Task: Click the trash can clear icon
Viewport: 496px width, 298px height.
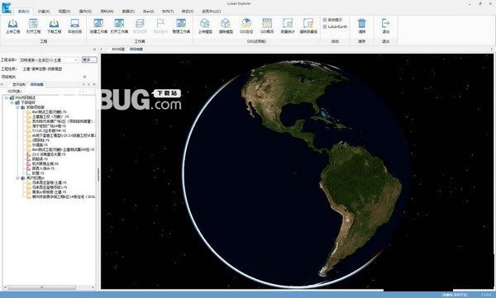Action: coord(362,24)
